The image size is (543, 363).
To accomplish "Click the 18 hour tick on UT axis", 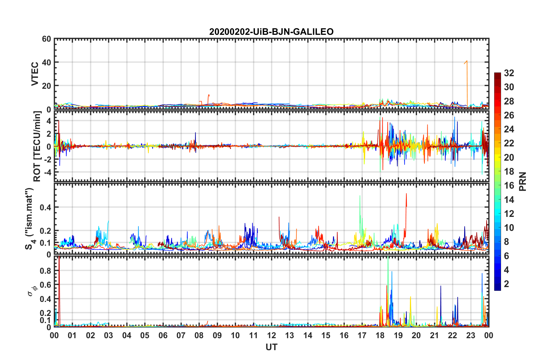I will (380, 336).
